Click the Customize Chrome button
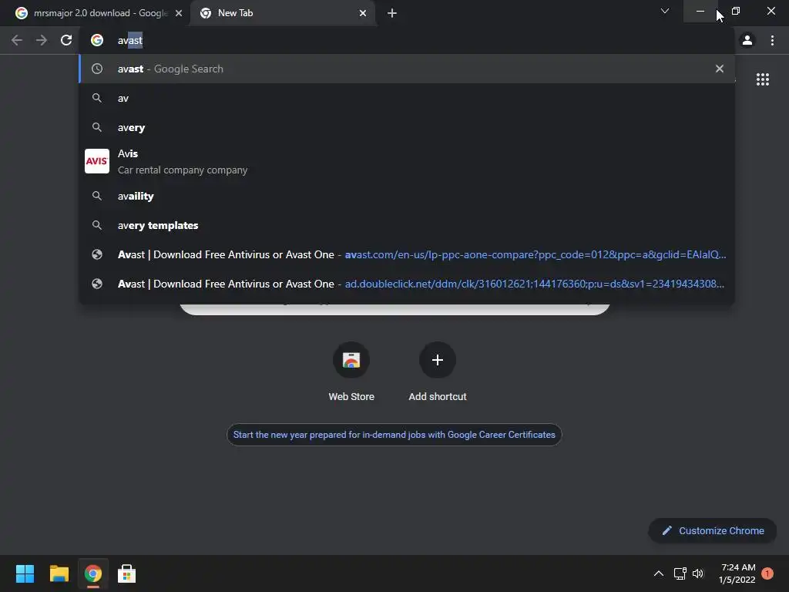 click(713, 530)
